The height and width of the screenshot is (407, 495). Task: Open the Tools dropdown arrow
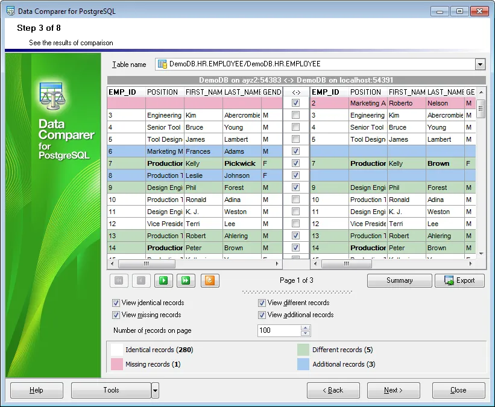point(156,390)
